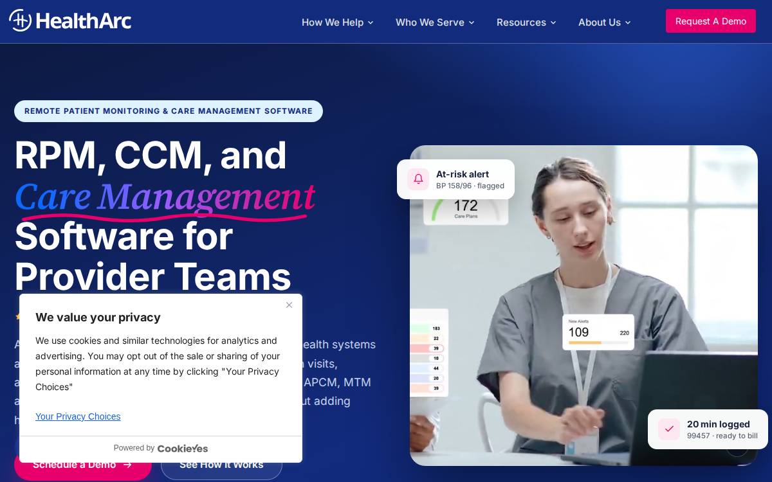Open the Your Privacy Choices link

[78, 416]
